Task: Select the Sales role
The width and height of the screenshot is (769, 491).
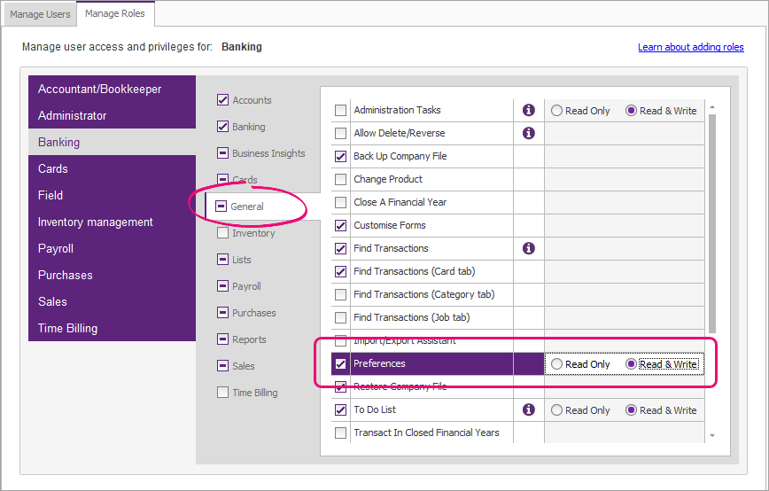Action: tap(112, 301)
